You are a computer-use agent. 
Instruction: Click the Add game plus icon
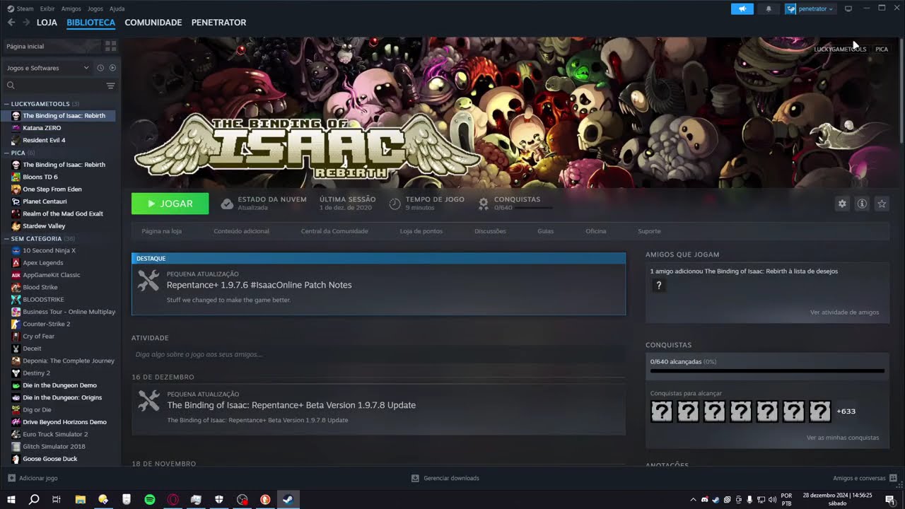[11, 478]
